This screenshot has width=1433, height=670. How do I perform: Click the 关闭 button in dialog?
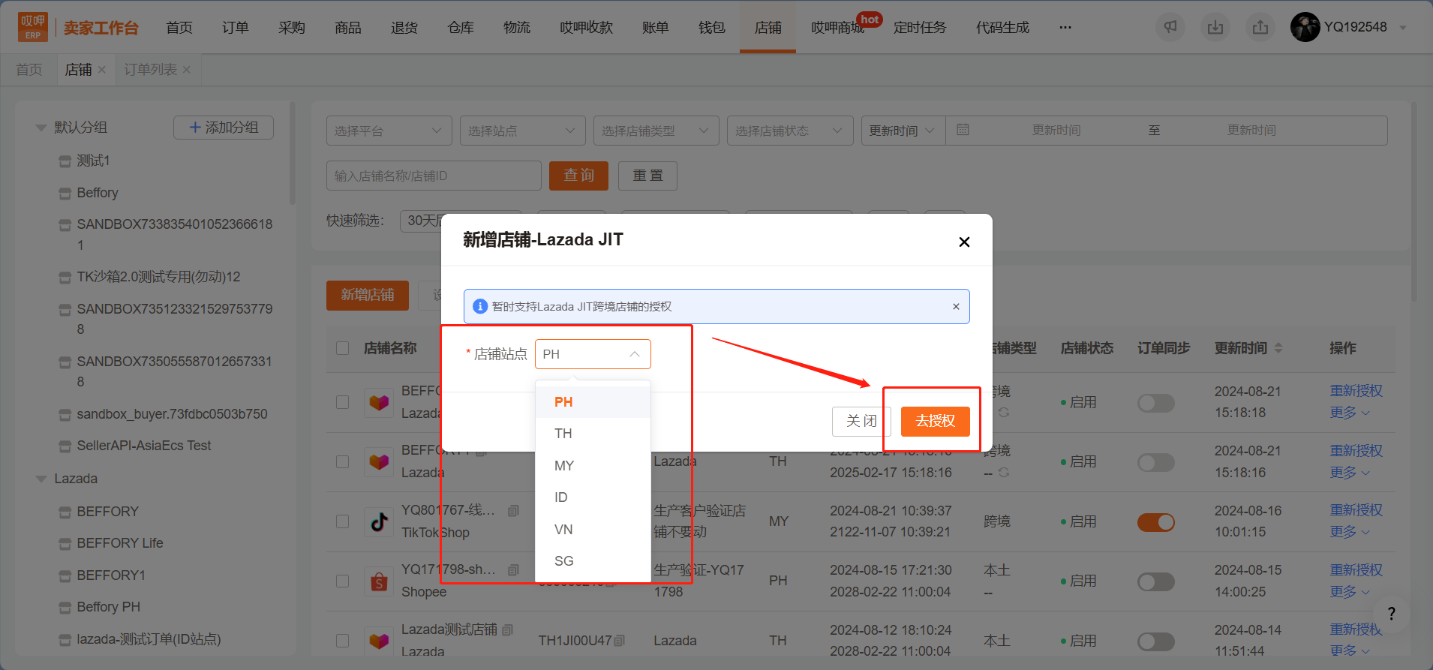click(861, 421)
